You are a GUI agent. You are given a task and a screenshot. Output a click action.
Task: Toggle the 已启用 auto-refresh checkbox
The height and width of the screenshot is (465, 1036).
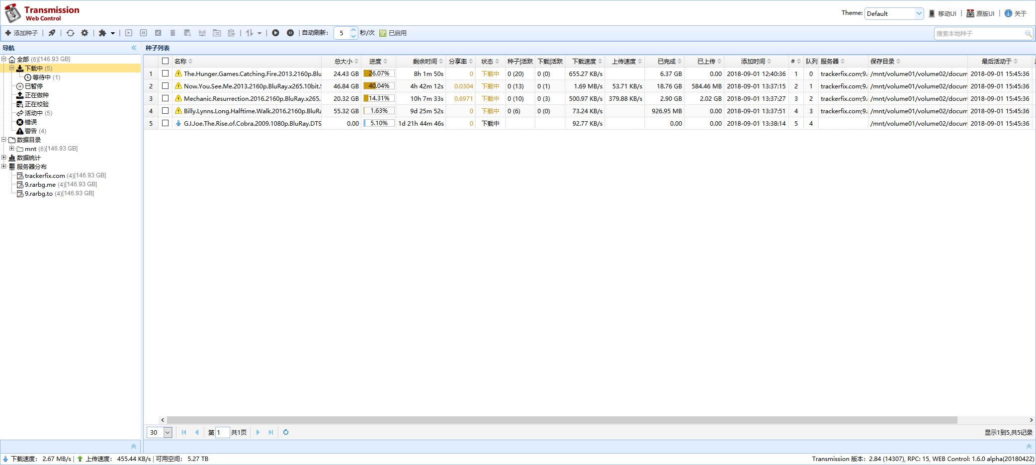(x=383, y=33)
